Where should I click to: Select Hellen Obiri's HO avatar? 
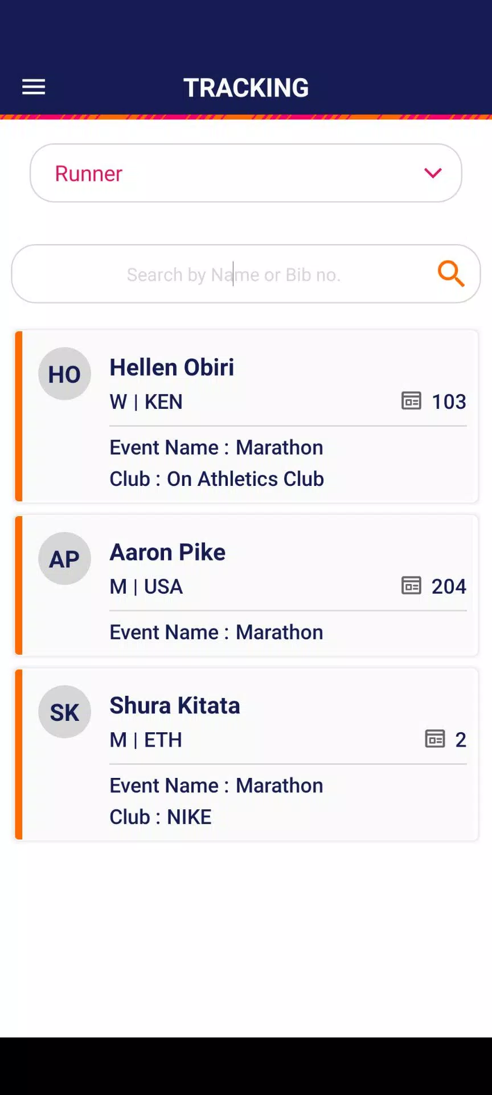(64, 374)
